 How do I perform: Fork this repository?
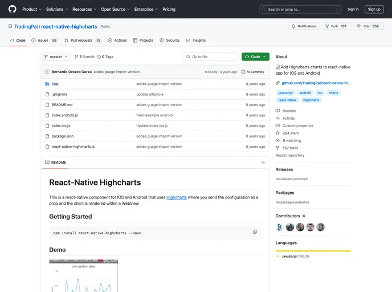(337, 26)
